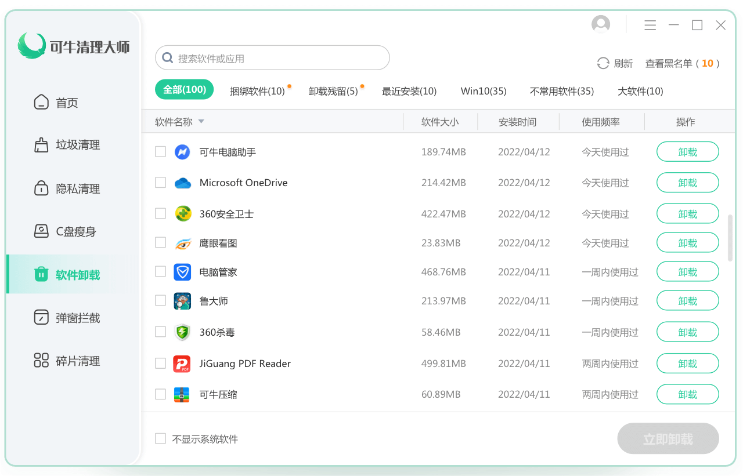
Task: Click the search magnifier icon
Action: [x=168, y=58]
